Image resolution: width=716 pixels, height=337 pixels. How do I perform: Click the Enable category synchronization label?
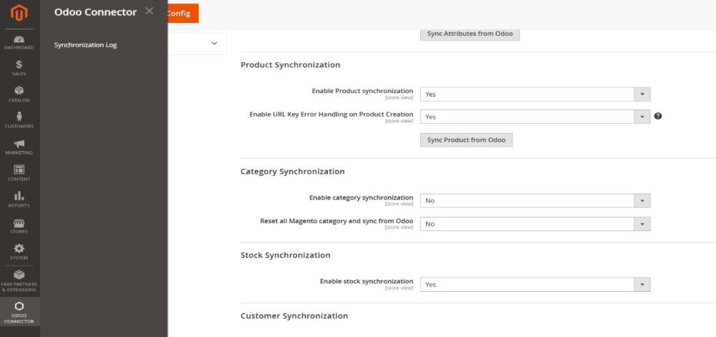coord(361,197)
